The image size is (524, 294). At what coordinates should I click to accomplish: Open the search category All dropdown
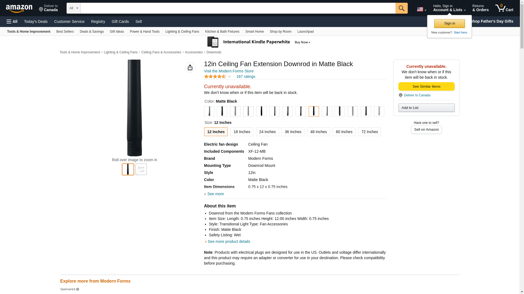[x=74, y=8]
